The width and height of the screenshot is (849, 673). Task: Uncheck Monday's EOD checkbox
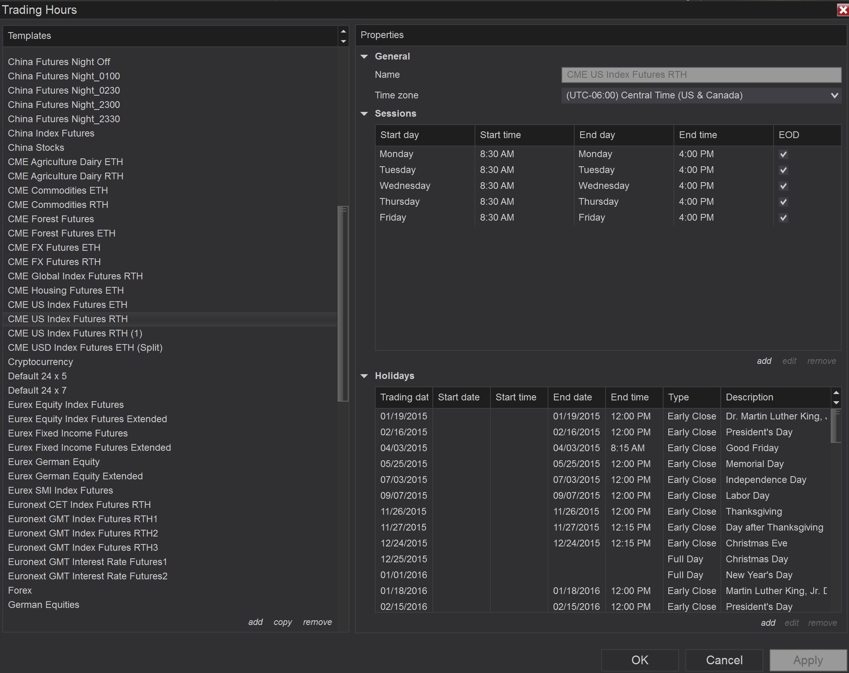783,154
